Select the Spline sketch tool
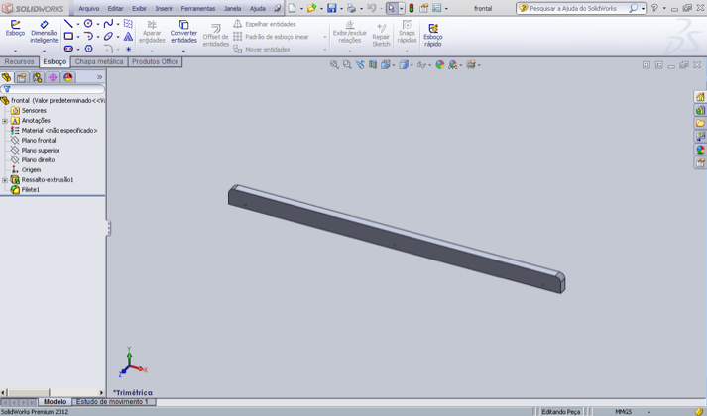This screenshot has width=707, height=416. (108, 24)
